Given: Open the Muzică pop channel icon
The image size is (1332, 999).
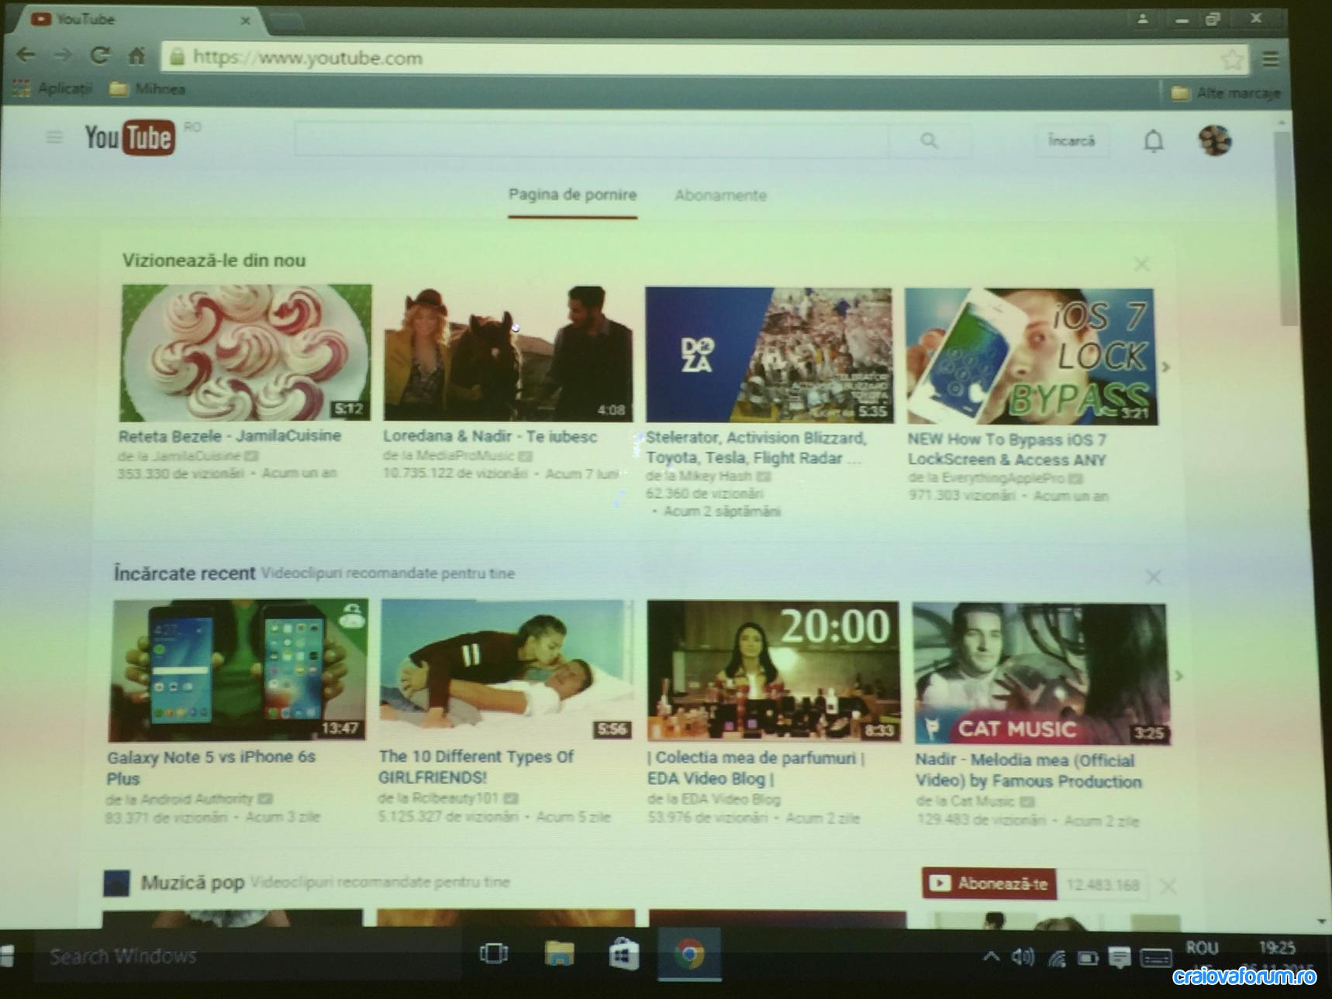Looking at the screenshot, I should [116, 883].
